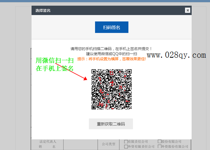Click the orange 提示 landscape tip text
Image resolution: width=210 pixels, height=150 pixels.
(x=111, y=59)
